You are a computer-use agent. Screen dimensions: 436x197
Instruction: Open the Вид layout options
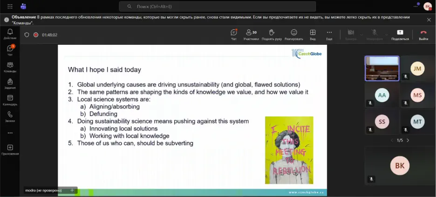[x=313, y=34]
